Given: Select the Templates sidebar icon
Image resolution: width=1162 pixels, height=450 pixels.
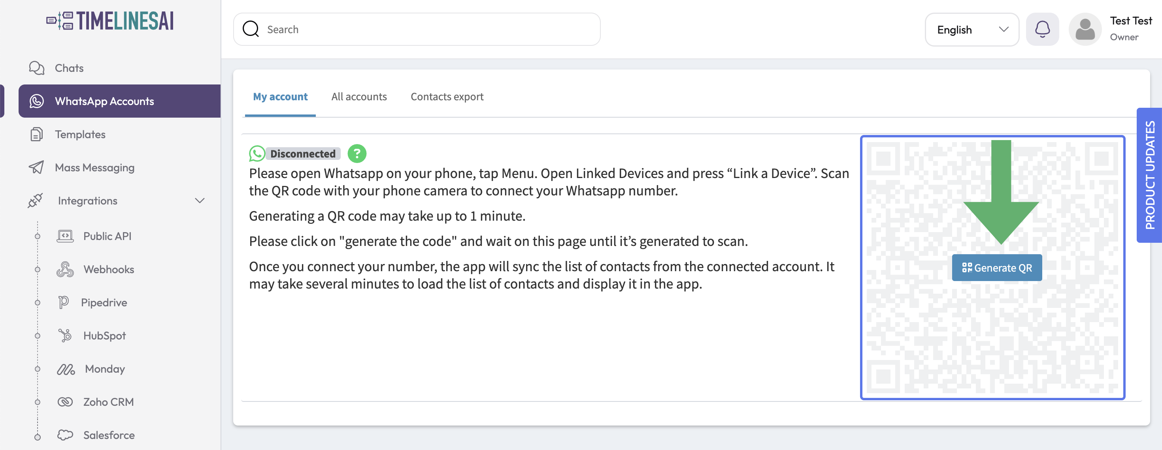Looking at the screenshot, I should point(36,134).
